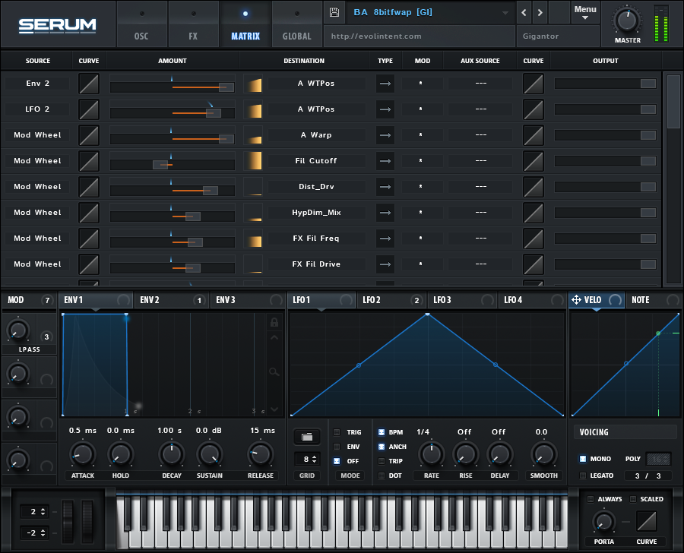Select the ENV 2 tab
The image size is (684, 553).
172,300
